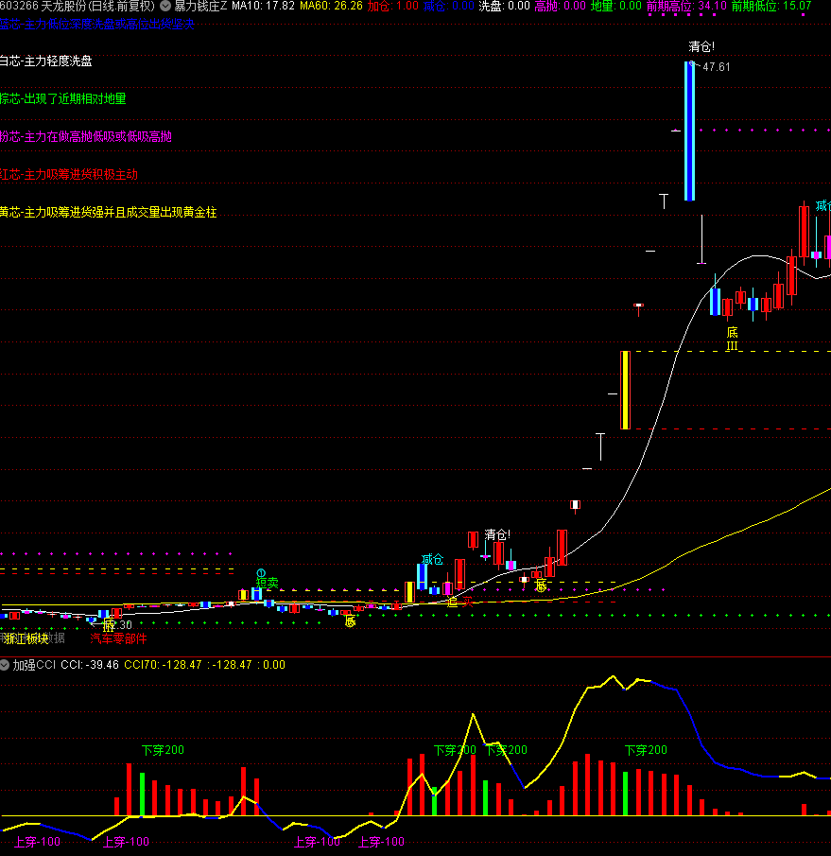Image resolution: width=831 pixels, height=856 pixels.
Task: Open the indicator dropdown beside 暴力钱庄Z
Action: (164, 6)
